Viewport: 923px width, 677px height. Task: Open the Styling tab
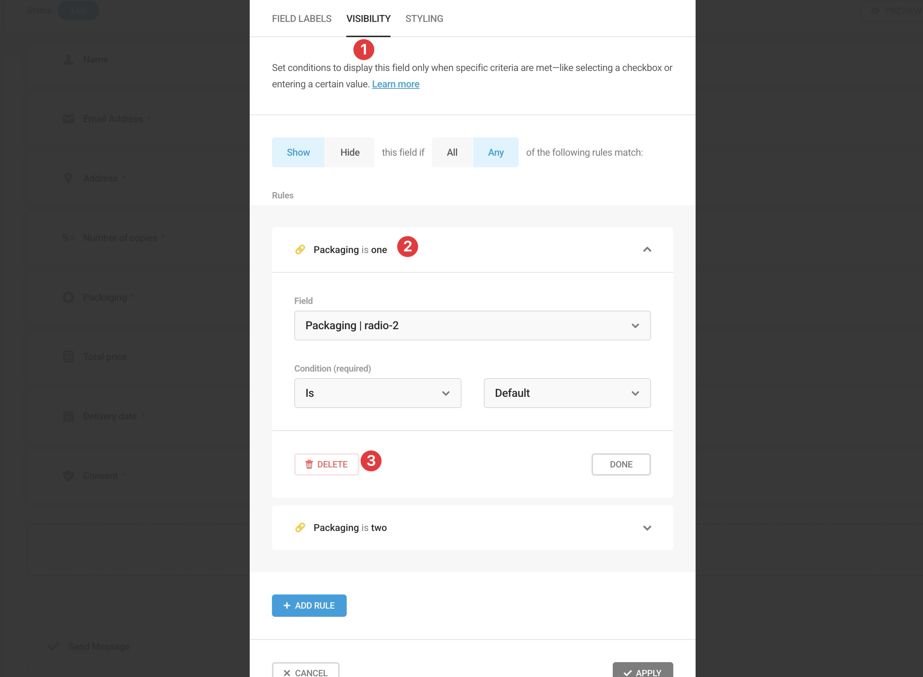(424, 19)
